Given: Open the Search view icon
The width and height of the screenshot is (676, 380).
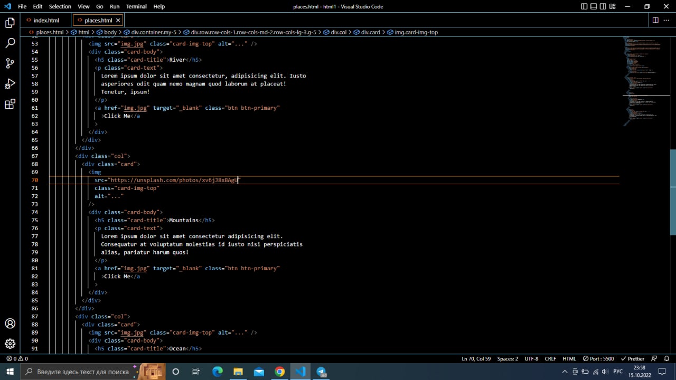Looking at the screenshot, I should point(10,43).
